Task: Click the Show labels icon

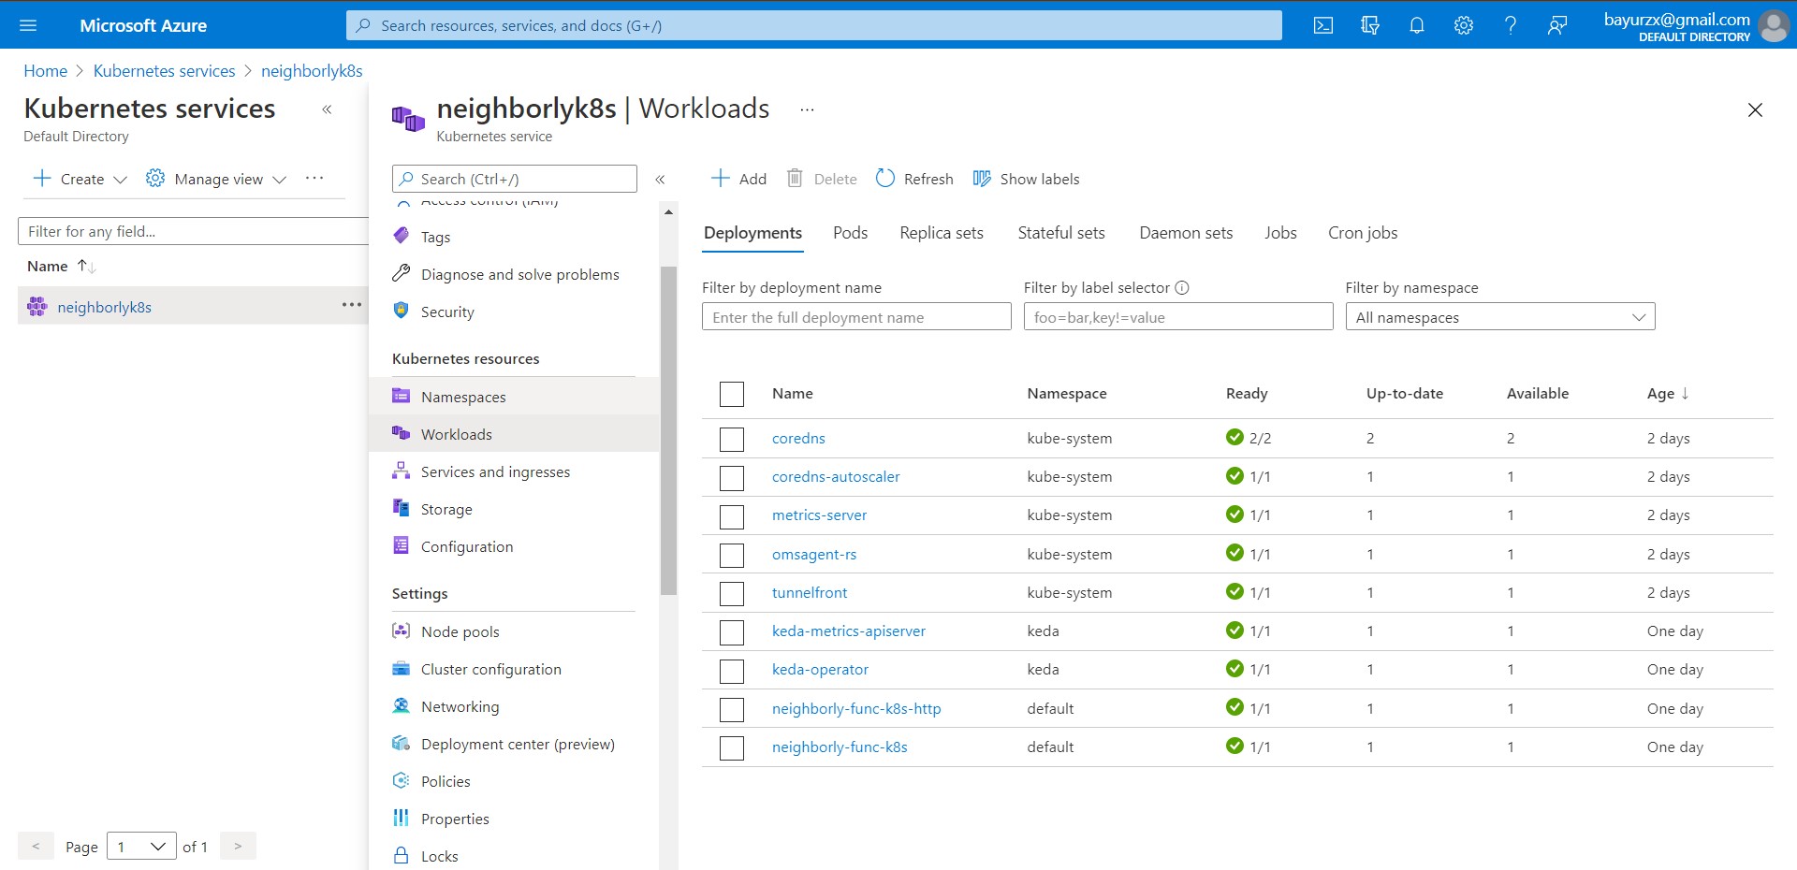Action: (x=982, y=178)
